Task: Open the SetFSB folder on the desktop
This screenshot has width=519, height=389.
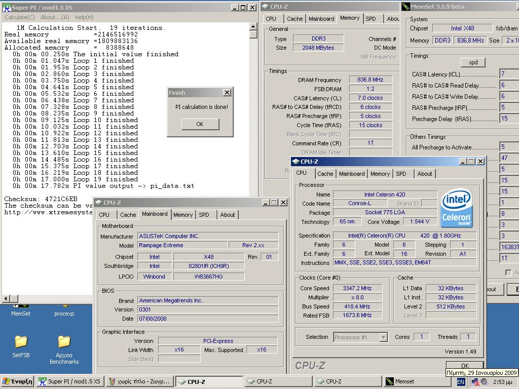Action: coord(21,347)
